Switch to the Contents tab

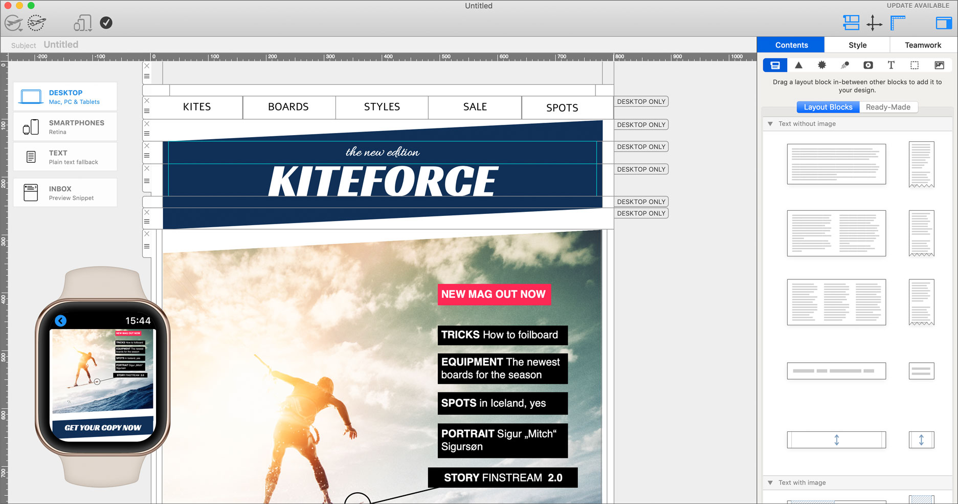[791, 45]
